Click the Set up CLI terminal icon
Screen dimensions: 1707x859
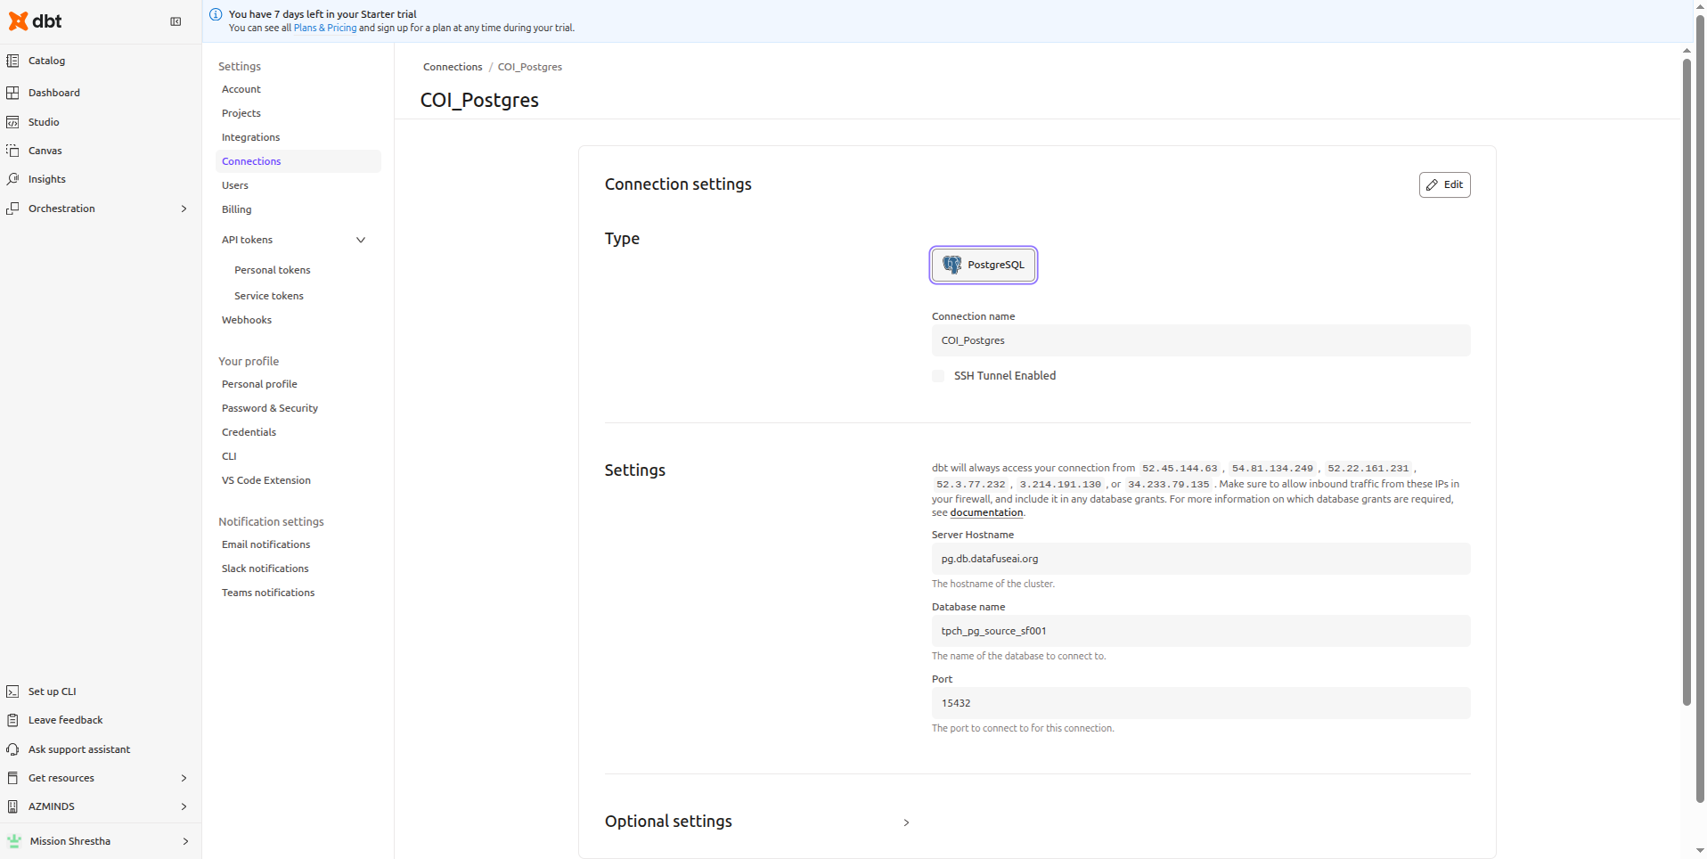12,691
